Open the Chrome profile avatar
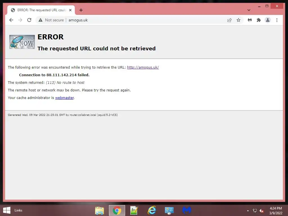Viewport: 288px width, 216px height. point(268,20)
